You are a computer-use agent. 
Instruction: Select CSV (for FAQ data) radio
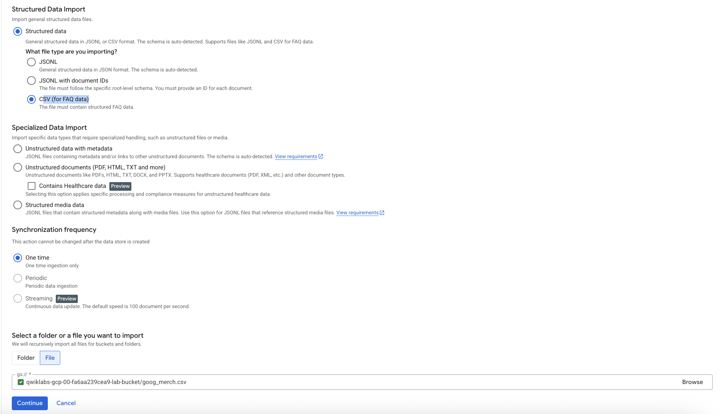click(31, 99)
